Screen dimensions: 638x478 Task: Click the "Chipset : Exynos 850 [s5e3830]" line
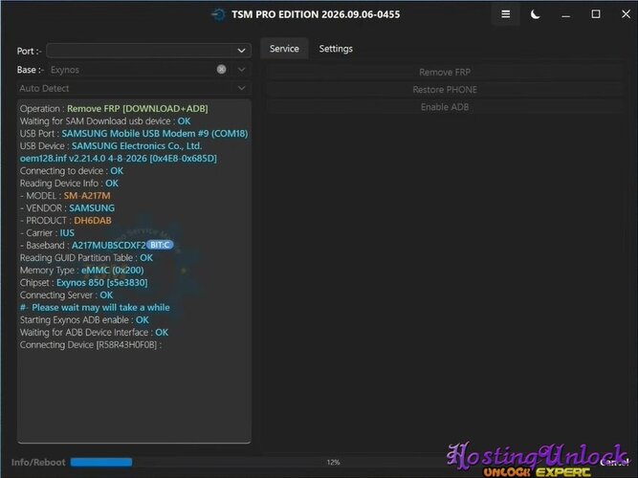click(84, 283)
